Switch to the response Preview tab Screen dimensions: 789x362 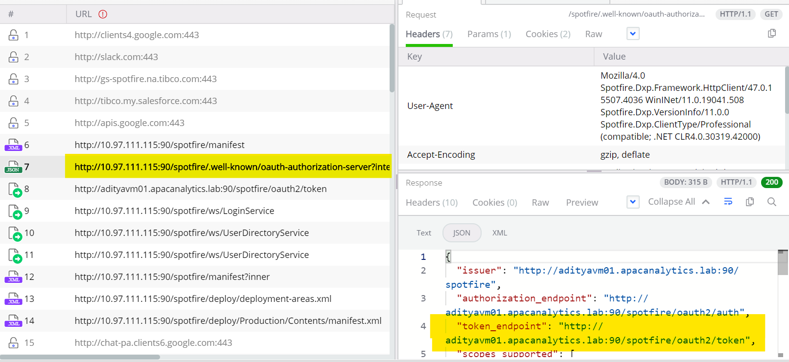(x=582, y=203)
